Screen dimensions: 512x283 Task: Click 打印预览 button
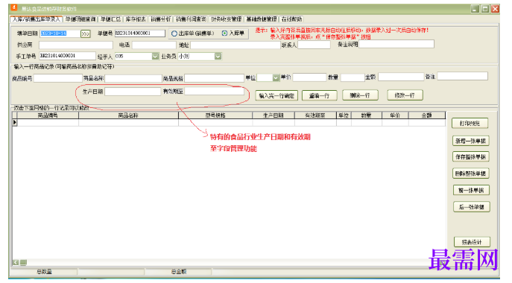470,124
